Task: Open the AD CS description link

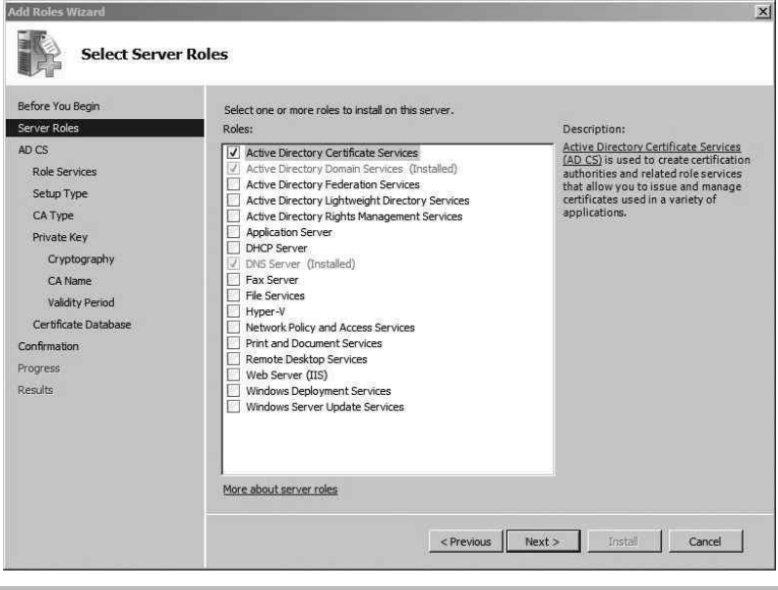Action: [651, 153]
